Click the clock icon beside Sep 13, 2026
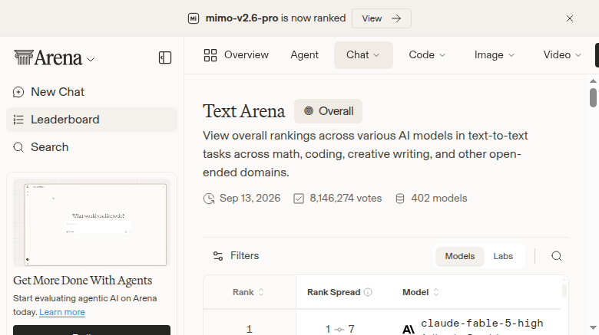Image resolution: width=599 pixels, height=335 pixels. [209, 199]
